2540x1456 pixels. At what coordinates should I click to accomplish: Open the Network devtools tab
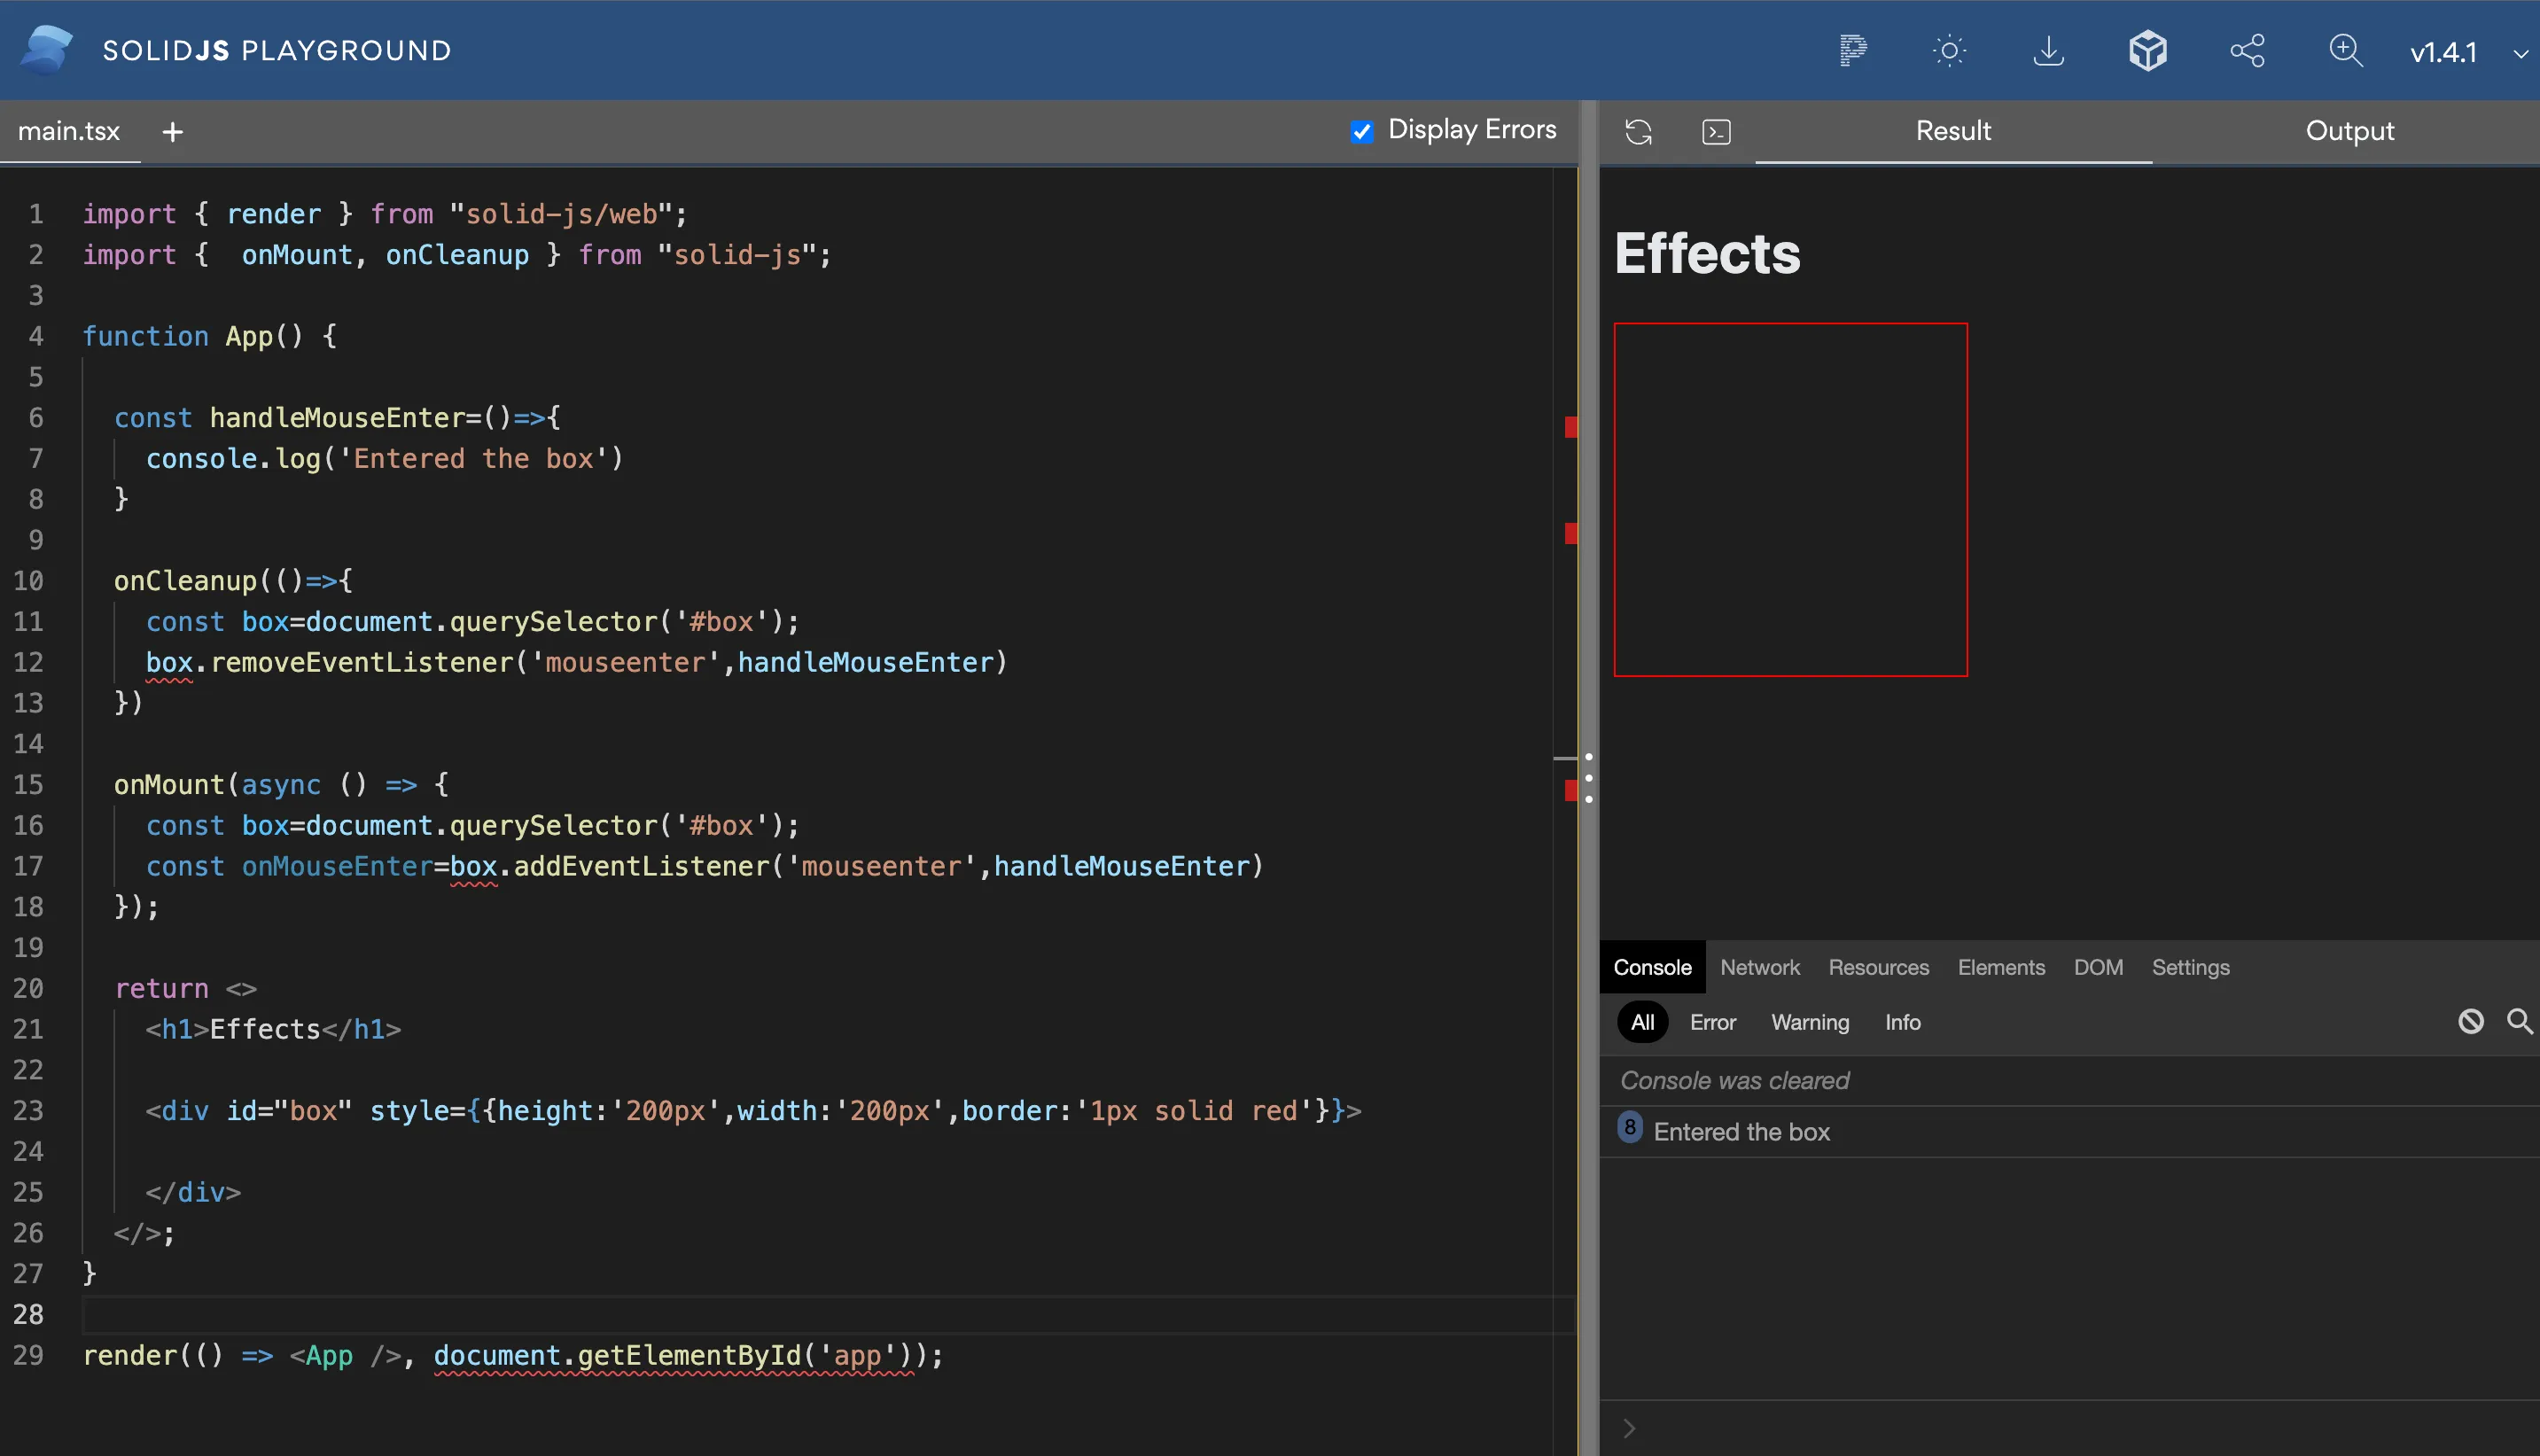coord(1760,967)
